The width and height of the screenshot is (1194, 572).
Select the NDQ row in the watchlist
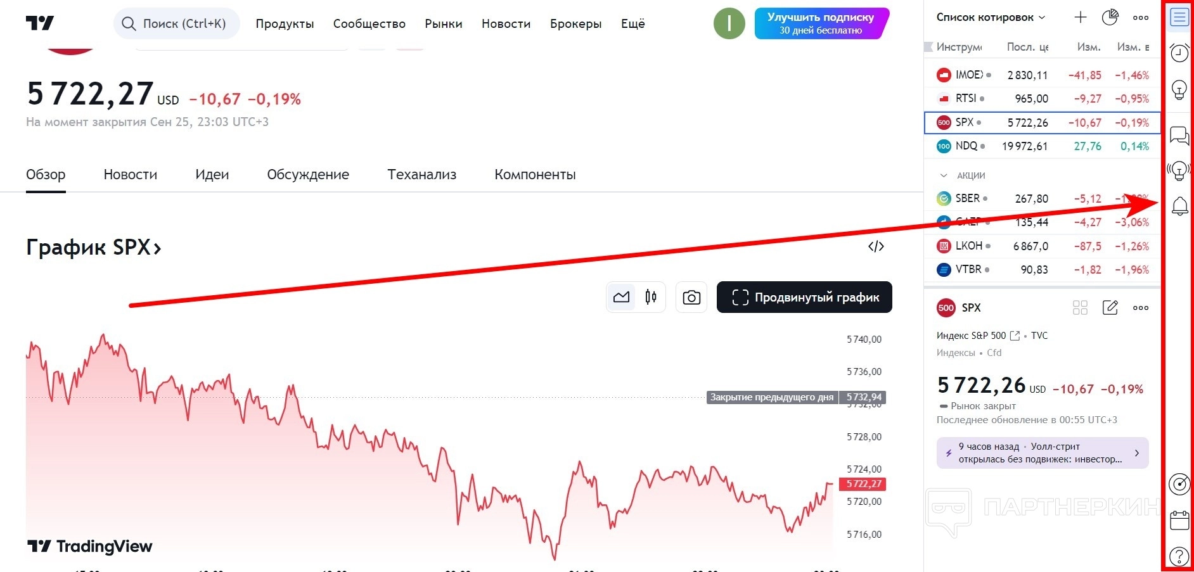(x=1043, y=146)
